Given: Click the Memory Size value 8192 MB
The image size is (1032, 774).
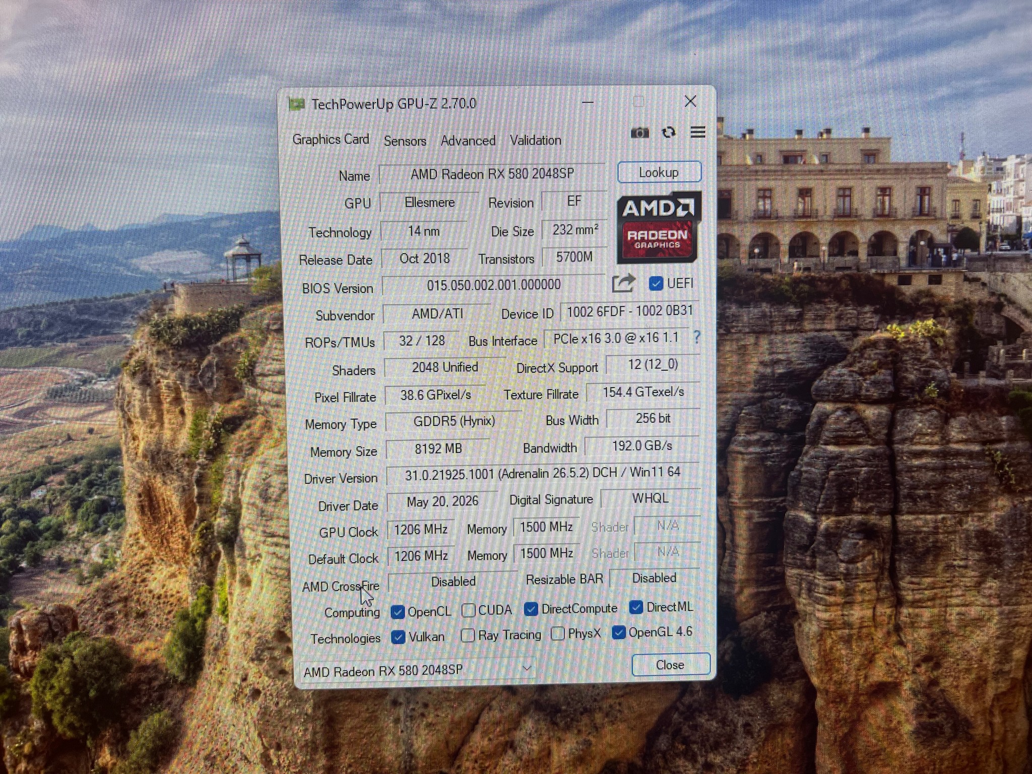Looking at the screenshot, I should tap(438, 448).
